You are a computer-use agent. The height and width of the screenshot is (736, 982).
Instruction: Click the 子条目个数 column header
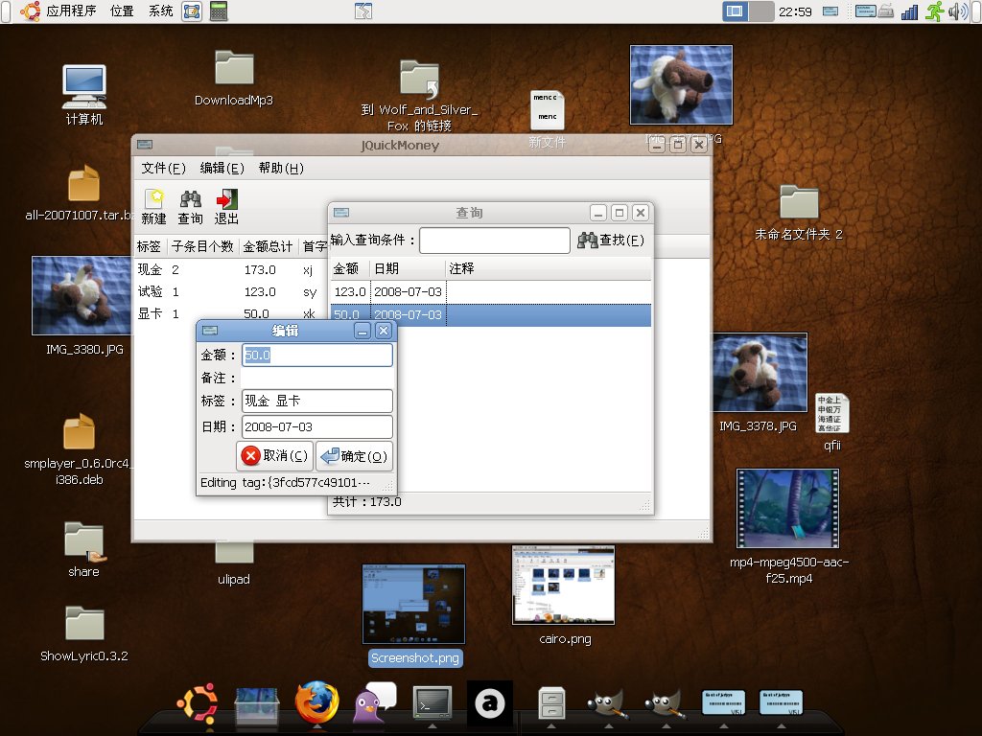[x=203, y=246]
